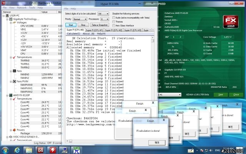The height and width of the screenshot is (154, 246).
Task: Open HWMonitor Network menu
Action: (22, 8)
